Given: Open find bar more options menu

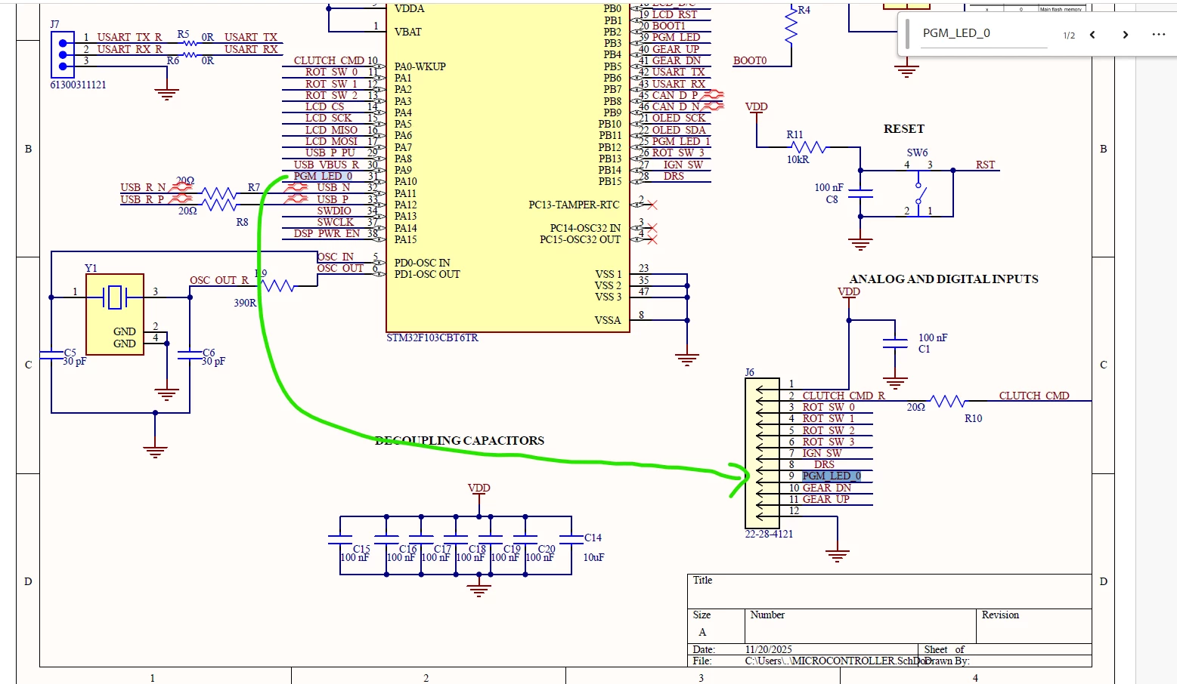Looking at the screenshot, I should [x=1159, y=35].
